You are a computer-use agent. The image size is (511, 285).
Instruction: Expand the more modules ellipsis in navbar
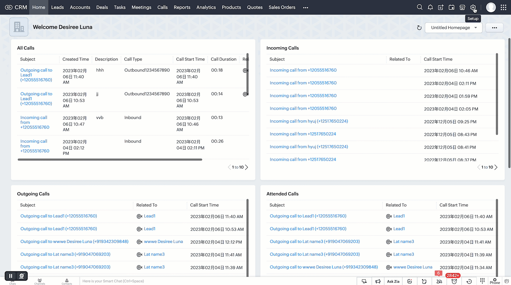tap(305, 8)
